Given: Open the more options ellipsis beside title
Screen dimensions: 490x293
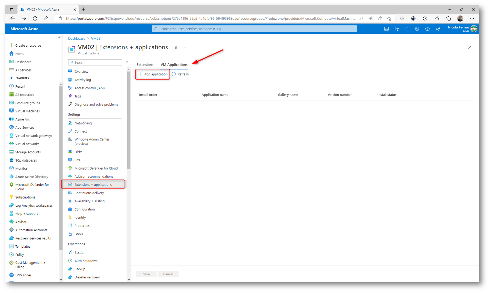Looking at the screenshot, I should (x=184, y=47).
